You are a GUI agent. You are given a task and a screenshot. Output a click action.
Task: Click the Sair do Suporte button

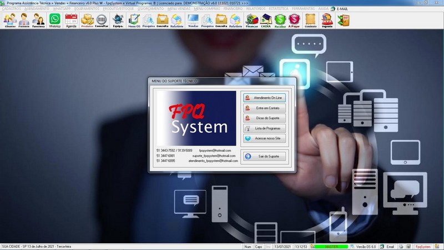[264, 157]
